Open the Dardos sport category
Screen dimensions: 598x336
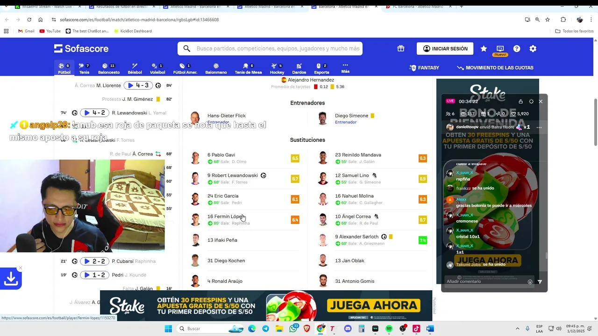tap(299, 69)
